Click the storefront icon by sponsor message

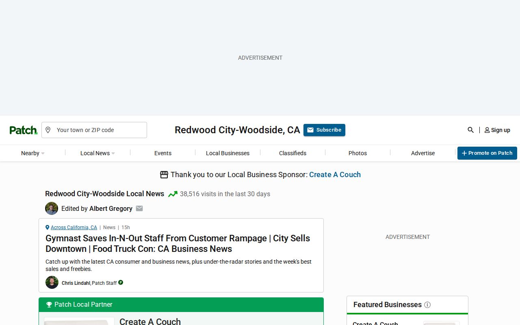(164, 175)
